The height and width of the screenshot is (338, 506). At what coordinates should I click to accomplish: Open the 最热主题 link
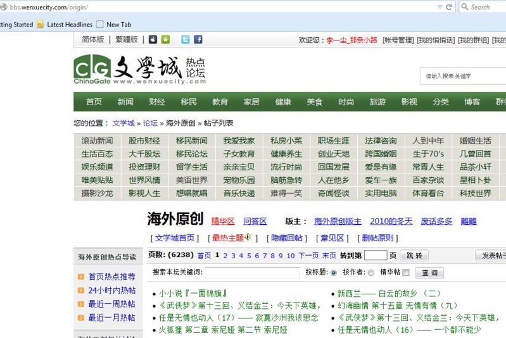tap(228, 238)
